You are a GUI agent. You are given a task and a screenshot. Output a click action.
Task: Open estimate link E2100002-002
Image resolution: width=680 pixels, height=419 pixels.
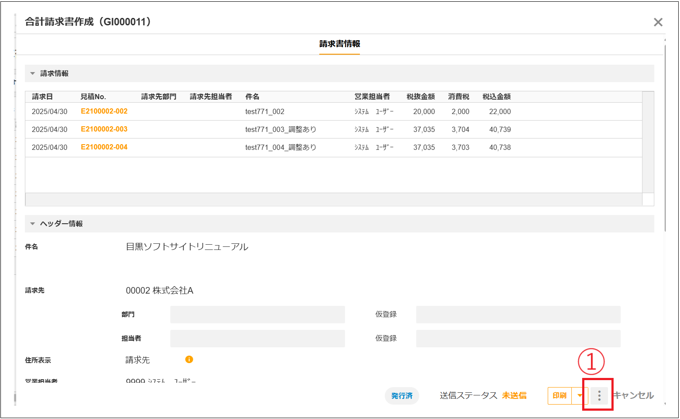104,111
